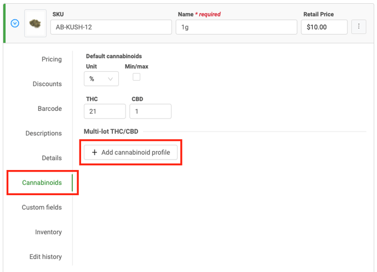Collapse the variant row with chevron icon
Image resolution: width=377 pixels, height=272 pixels.
click(x=15, y=24)
